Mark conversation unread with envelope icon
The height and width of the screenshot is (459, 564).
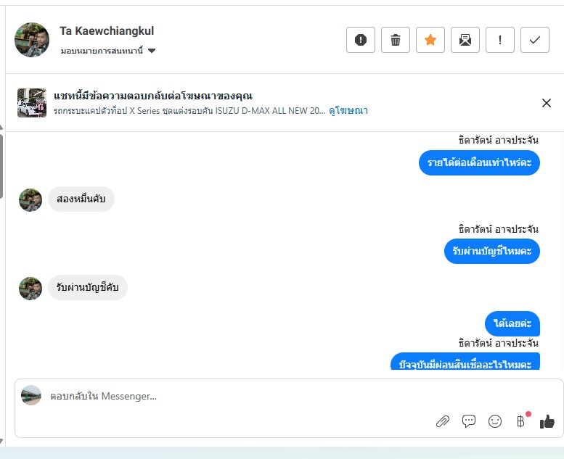coord(465,40)
